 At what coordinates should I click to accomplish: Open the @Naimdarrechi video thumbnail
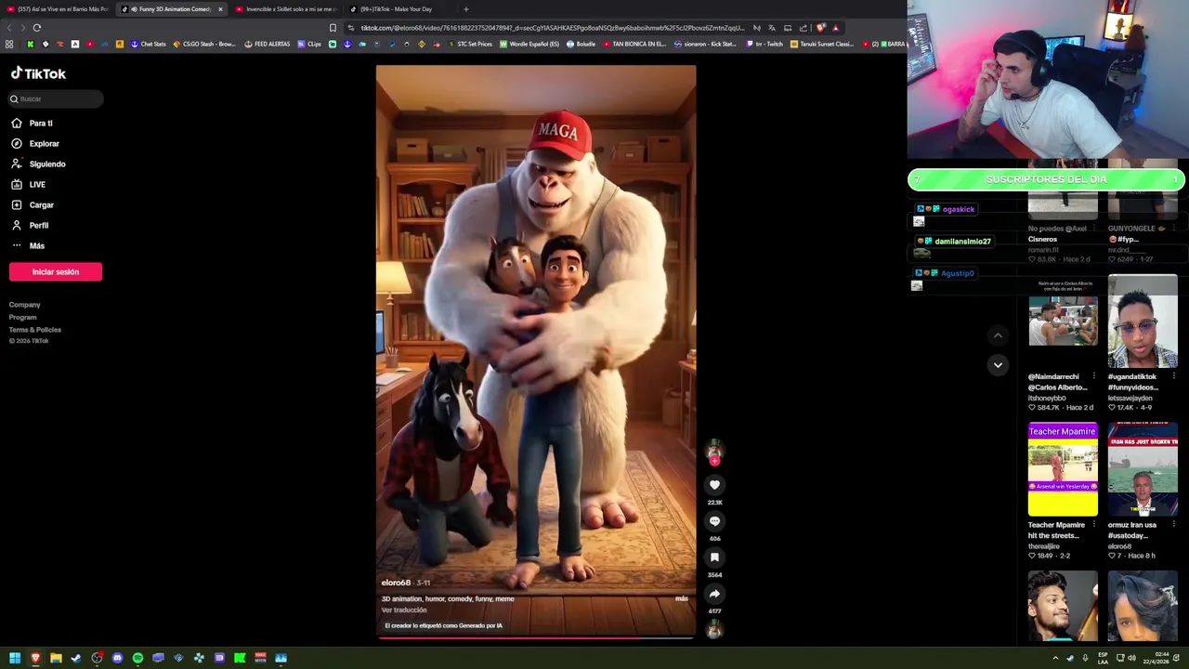point(1063,322)
